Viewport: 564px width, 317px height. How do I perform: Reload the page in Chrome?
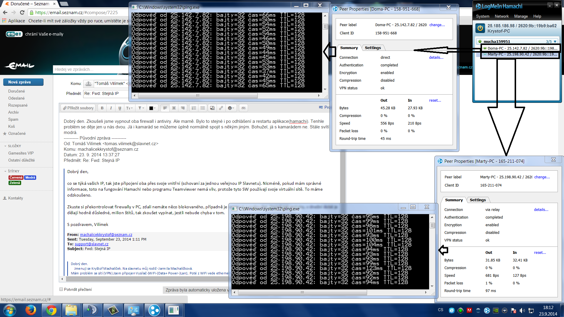coord(22,12)
